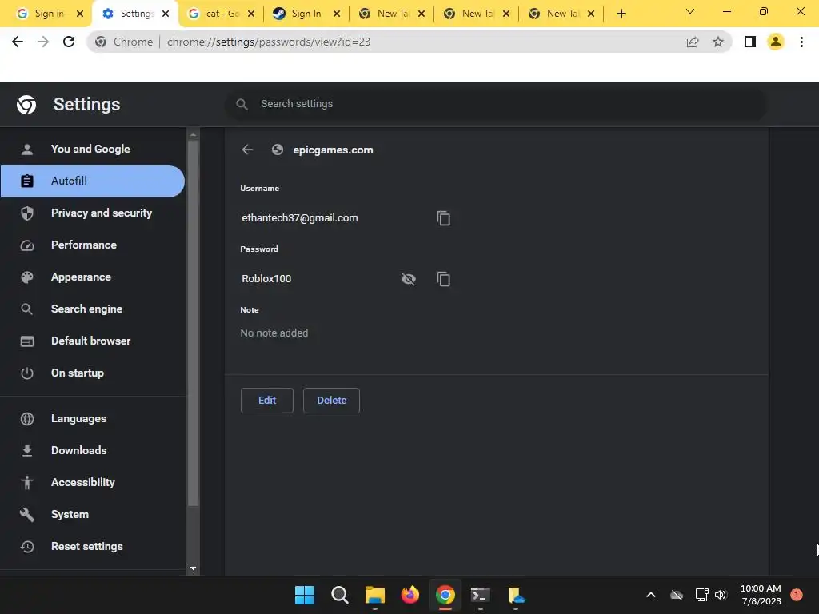819x614 pixels.
Task: Open the Chrome three-dot menu
Action: tap(801, 42)
